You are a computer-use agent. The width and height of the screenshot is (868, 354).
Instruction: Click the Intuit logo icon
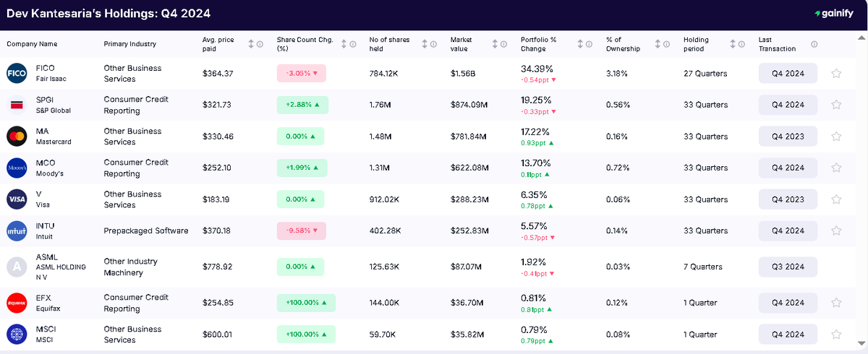[17, 230]
